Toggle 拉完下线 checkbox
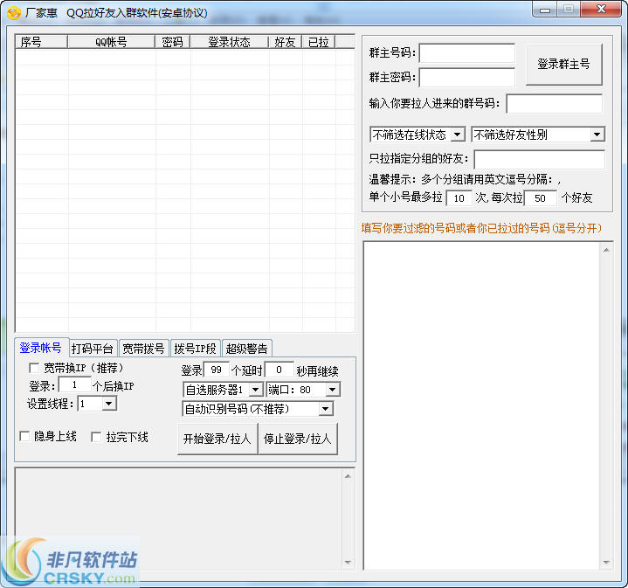This screenshot has height=588, width=628. click(96, 437)
